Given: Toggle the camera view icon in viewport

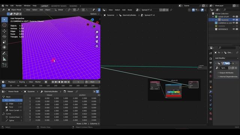Looking at the screenshot, I should [x=97, y=42].
